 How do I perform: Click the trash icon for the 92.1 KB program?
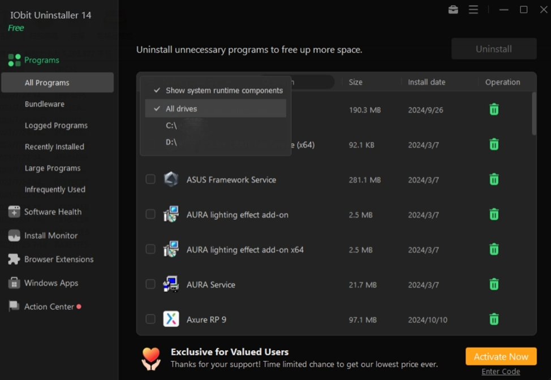[494, 144]
